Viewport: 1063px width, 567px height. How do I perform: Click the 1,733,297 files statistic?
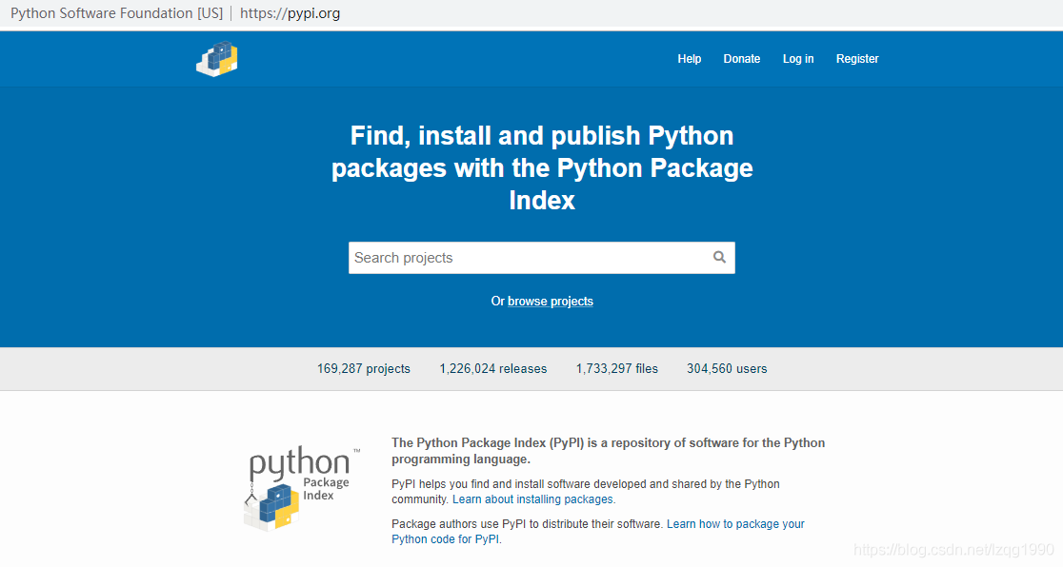[x=617, y=368]
